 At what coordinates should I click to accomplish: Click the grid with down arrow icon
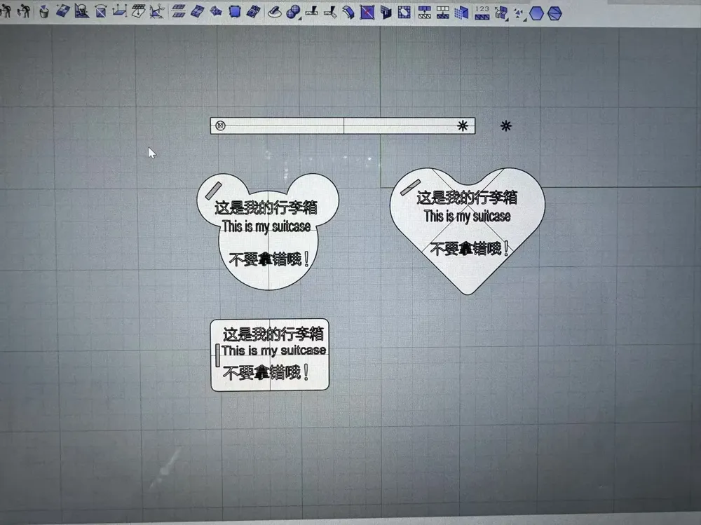(138, 11)
